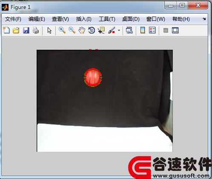Select the Data Cursor tool
This screenshot has height=179, width=212.
click(x=101, y=30)
